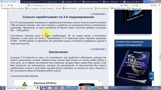Open 'Погода в Саянске' bookmark

tap(86, 8)
